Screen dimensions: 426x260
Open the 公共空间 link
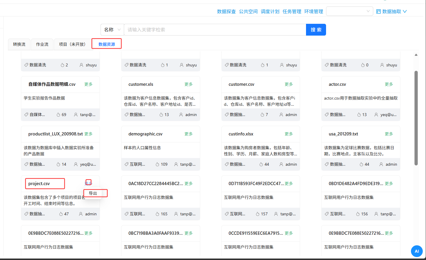[x=248, y=11]
